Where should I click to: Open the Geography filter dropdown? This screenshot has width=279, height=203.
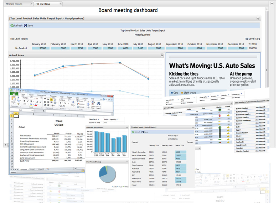tap(208, 97)
